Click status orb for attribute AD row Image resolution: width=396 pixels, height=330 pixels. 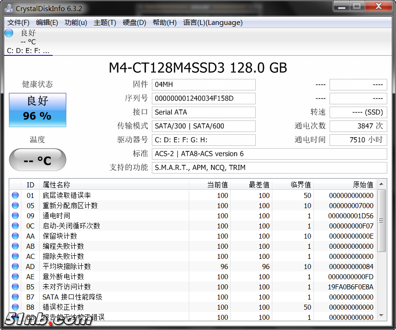click(x=15, y=266)
